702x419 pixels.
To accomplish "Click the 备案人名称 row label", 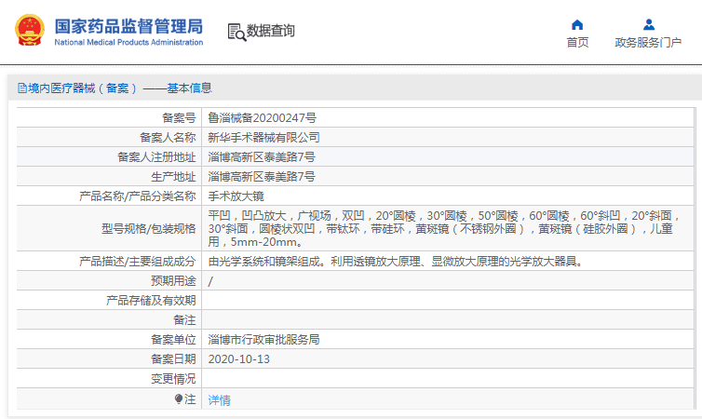I will point(168,138).
